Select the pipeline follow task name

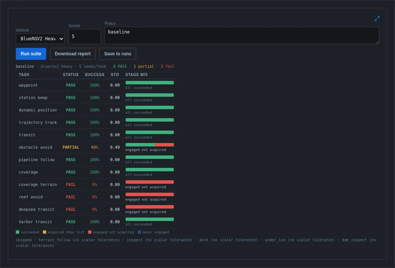(36, 160)
